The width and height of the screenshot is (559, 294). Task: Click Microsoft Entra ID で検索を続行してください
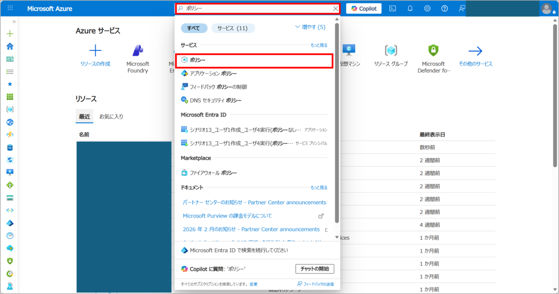[x=239, y=250]
